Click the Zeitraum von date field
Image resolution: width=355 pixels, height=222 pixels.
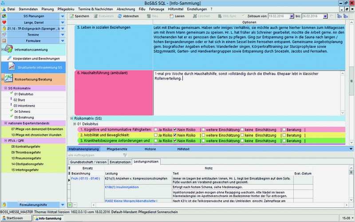coord(279,16)
